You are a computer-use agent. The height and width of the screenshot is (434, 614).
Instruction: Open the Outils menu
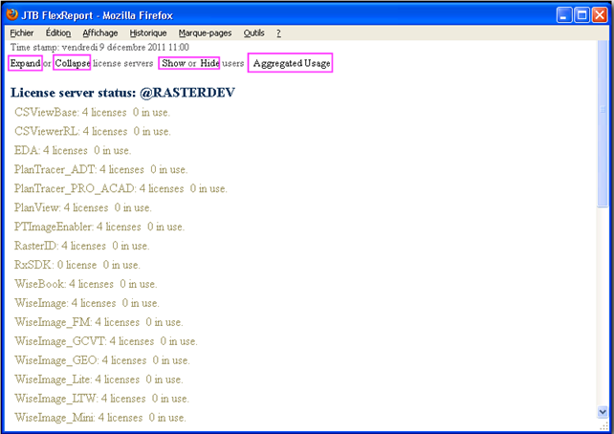tap(253, 33)
